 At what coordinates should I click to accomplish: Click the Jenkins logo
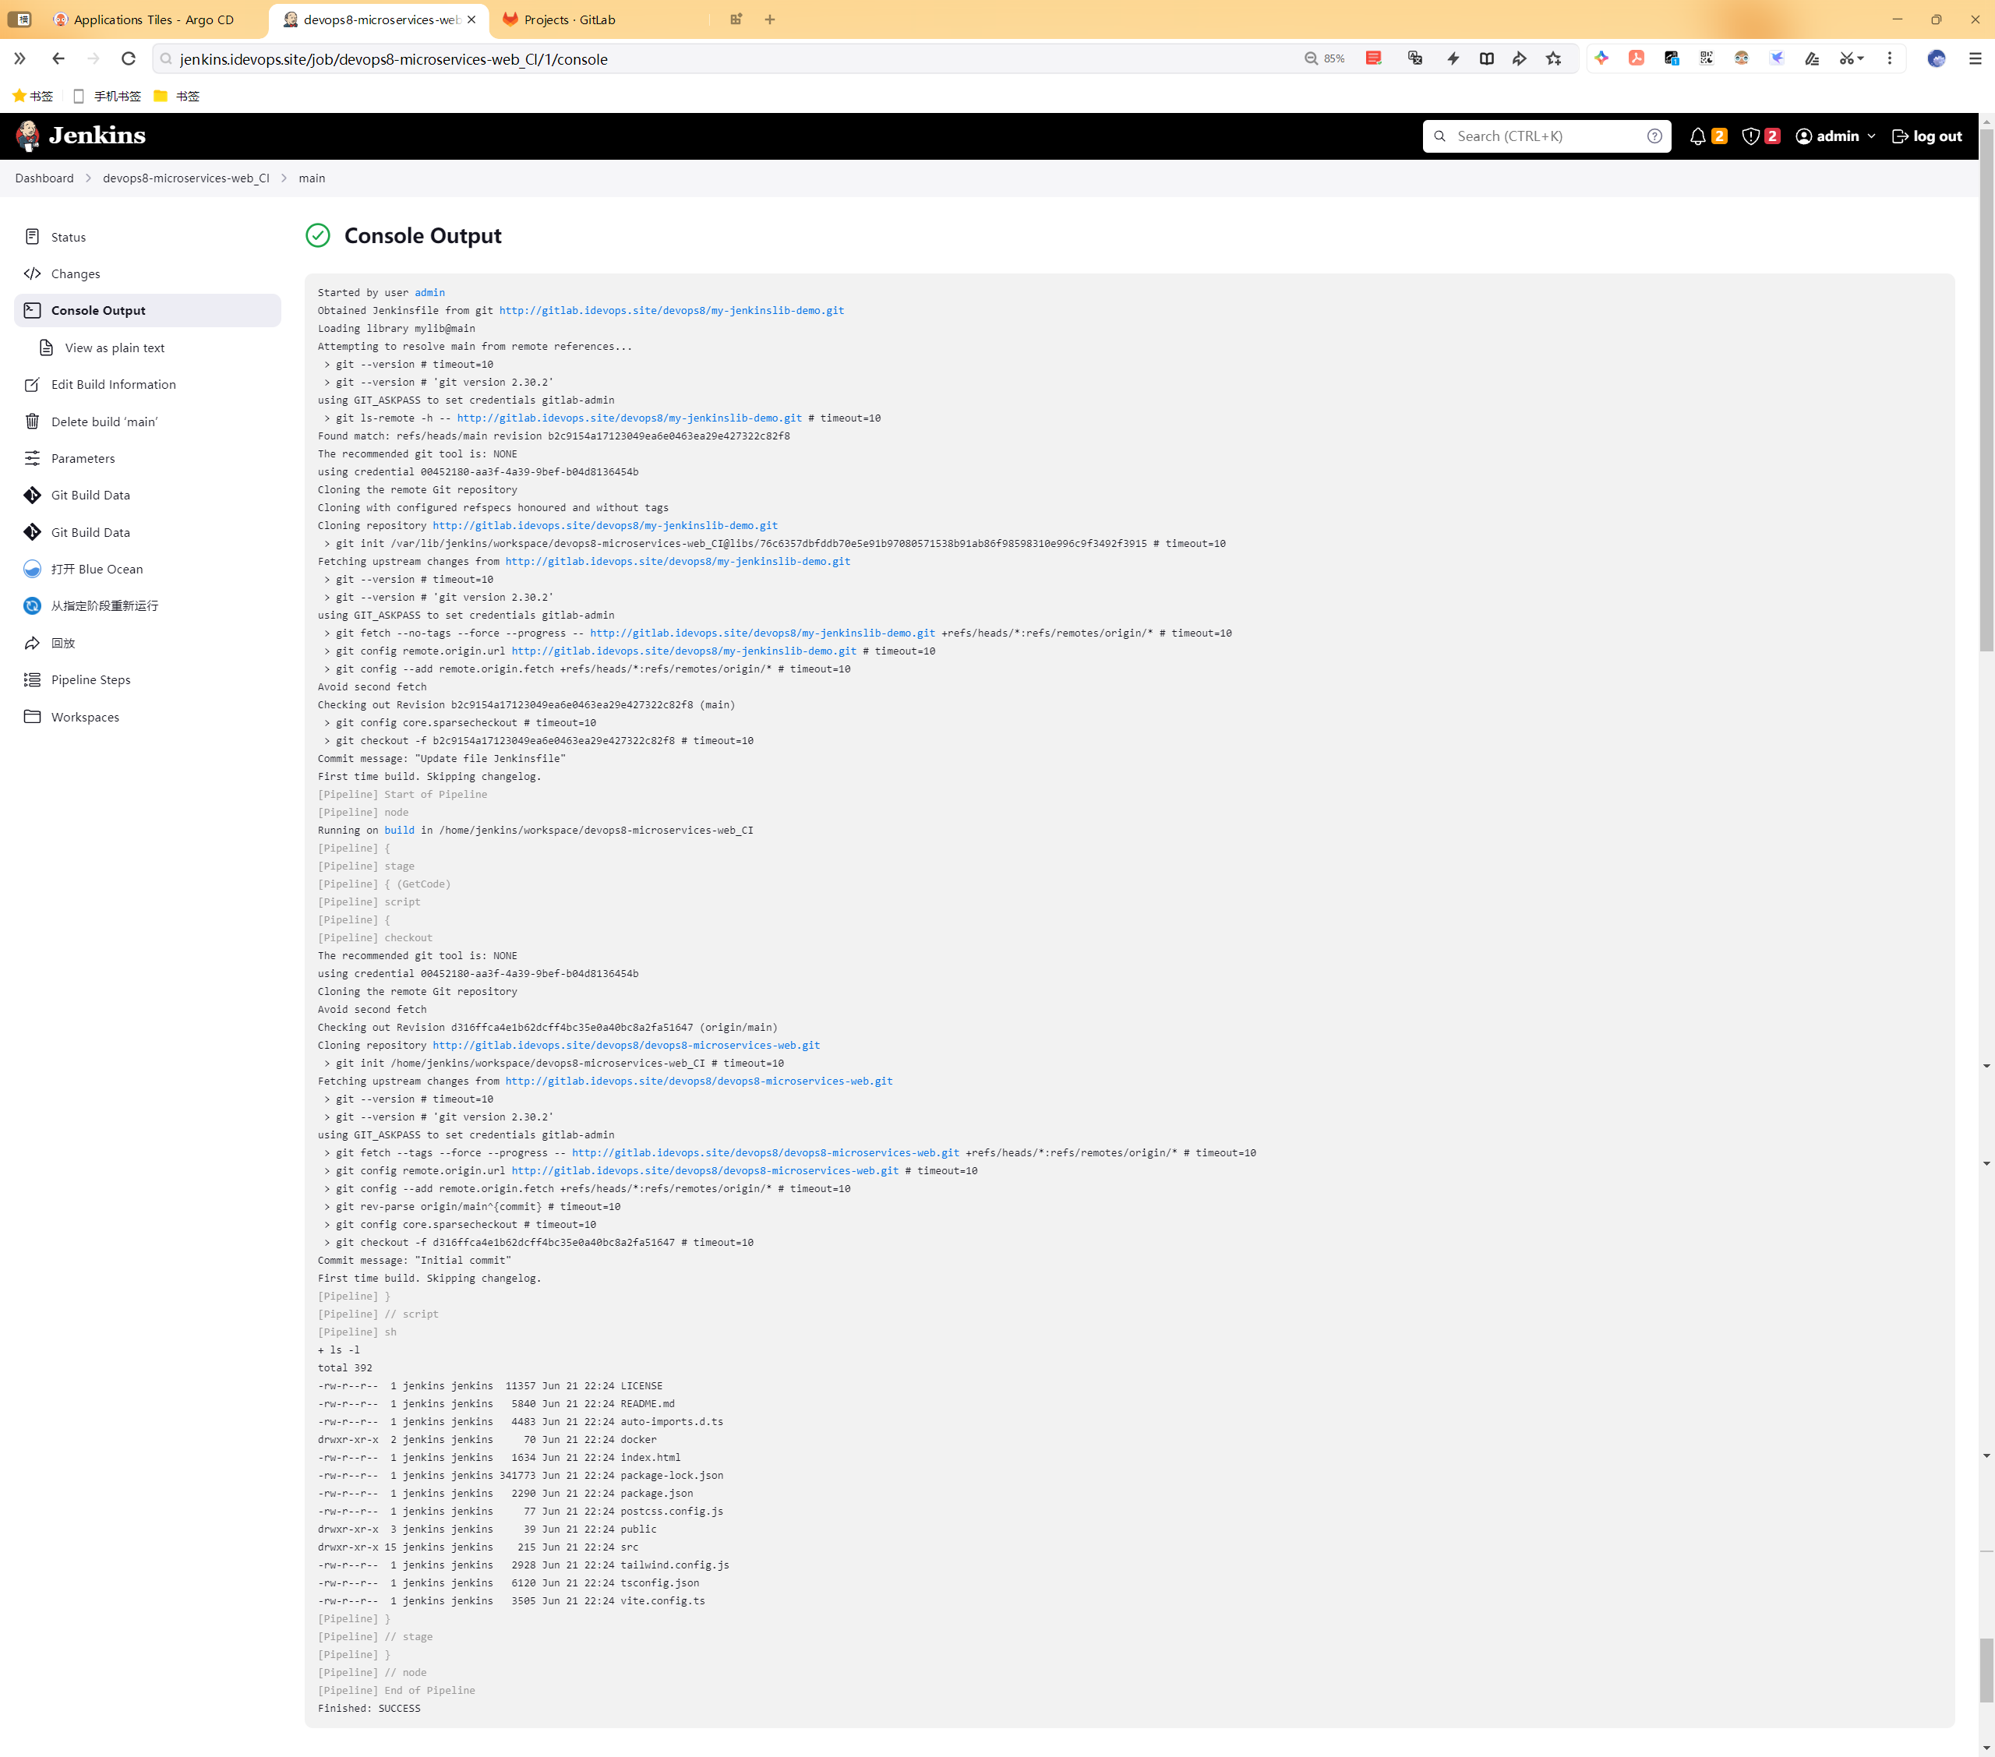pos(81,136)
